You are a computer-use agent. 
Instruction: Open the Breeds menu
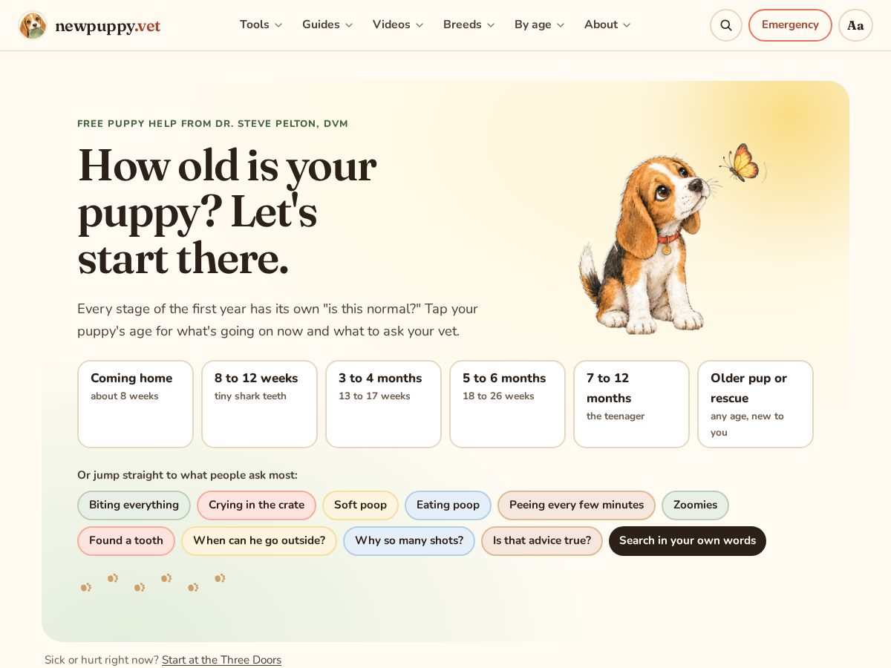tap(469, 25)
